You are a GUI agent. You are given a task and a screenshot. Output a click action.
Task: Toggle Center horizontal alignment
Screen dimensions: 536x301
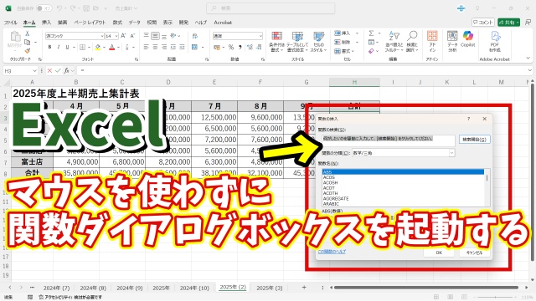coord(155,47)
